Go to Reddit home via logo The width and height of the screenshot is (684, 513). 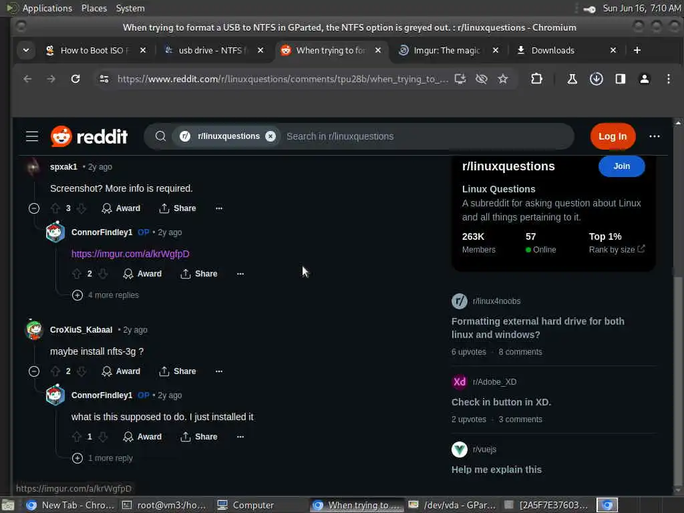tap(89, 136)
